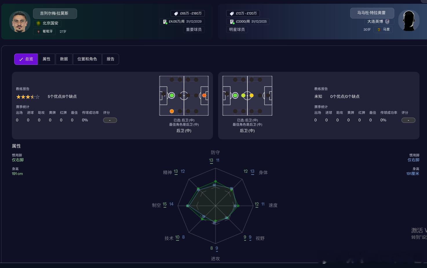Click the 属性 section heading
Viewport: 427px width, 268px height.
click(x=16, y=146)
